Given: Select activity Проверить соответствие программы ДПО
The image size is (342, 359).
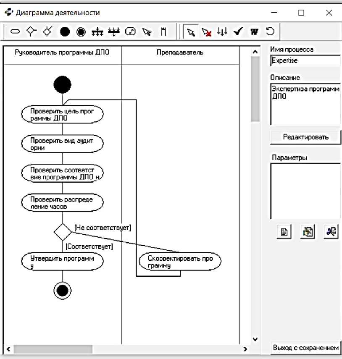Looking at the screenshot, I should coord(62,173).
